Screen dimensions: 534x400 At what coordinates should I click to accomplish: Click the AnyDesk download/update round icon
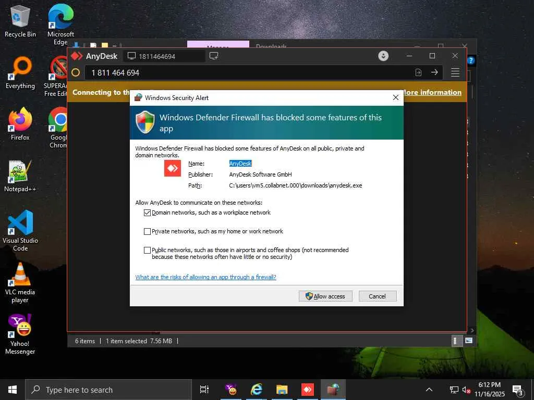(383, 56)
